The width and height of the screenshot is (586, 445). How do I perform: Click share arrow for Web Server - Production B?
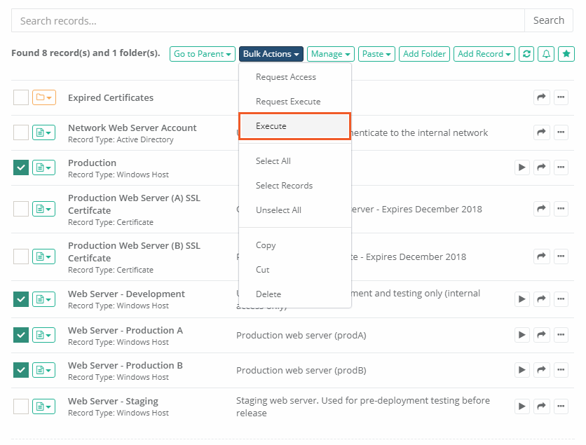coord(541,370)
